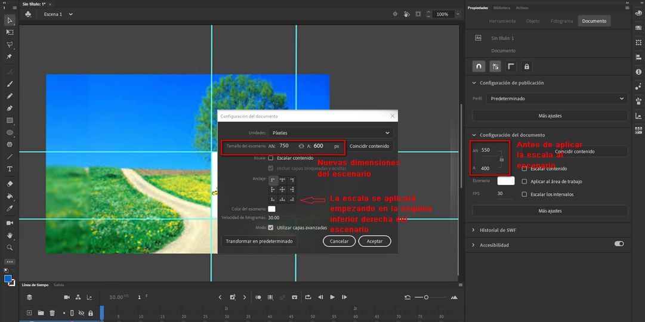Select the Line tool
Screen dimensions: 645x322
coord(10,157)
